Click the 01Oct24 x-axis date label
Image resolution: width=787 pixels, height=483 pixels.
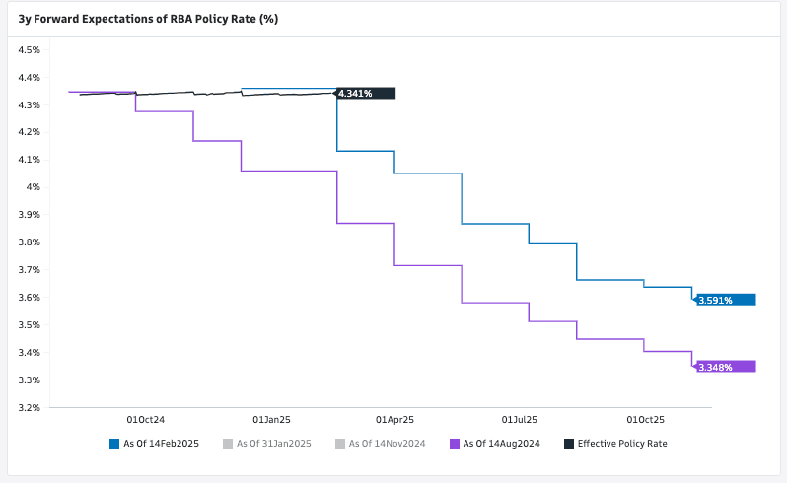point(146,419)
